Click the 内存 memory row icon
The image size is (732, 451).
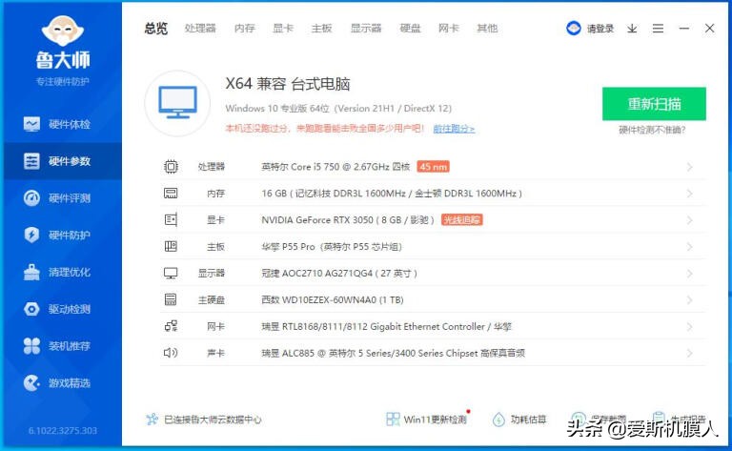[x=171, y=194]
